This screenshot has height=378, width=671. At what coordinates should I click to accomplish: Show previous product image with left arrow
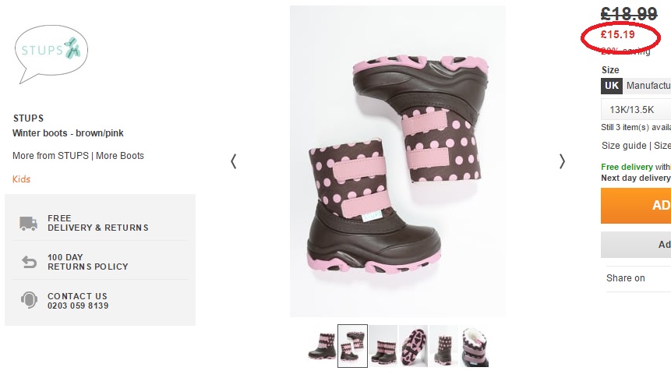click(x=234, y=161)
